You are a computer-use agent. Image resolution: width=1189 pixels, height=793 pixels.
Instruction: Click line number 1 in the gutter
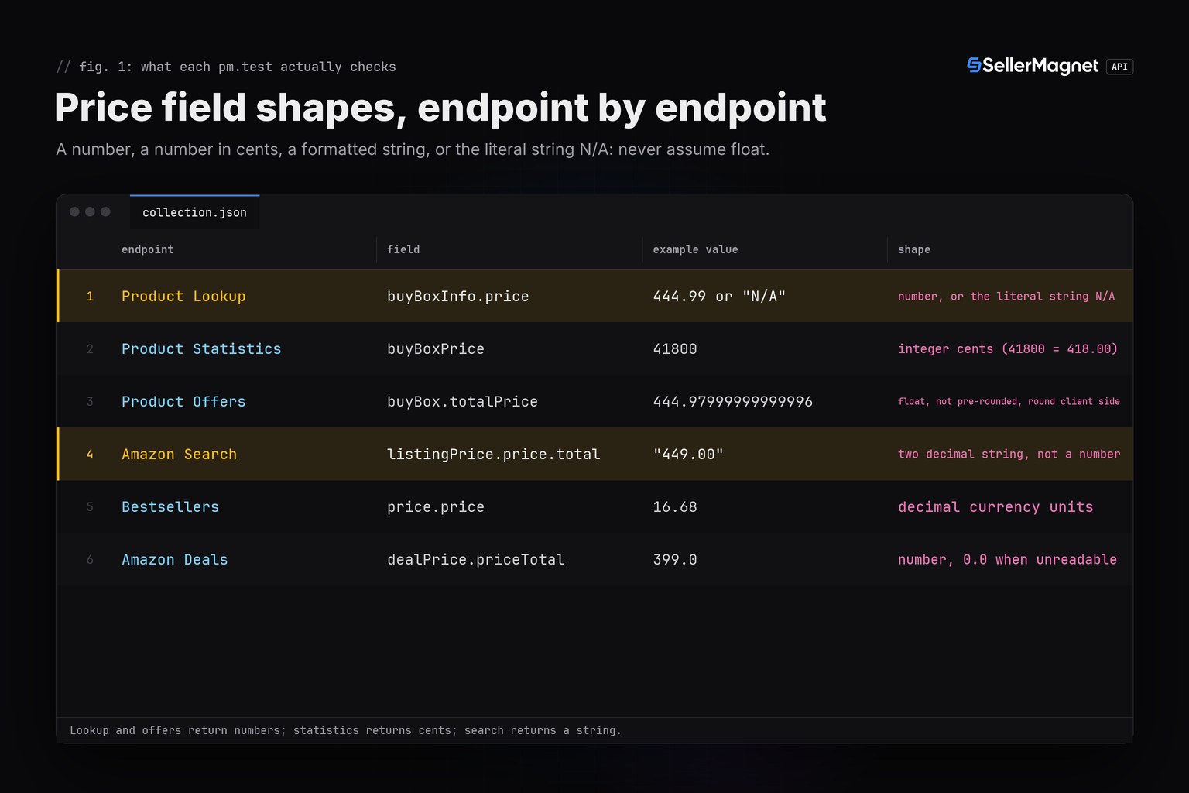(90, 296)
